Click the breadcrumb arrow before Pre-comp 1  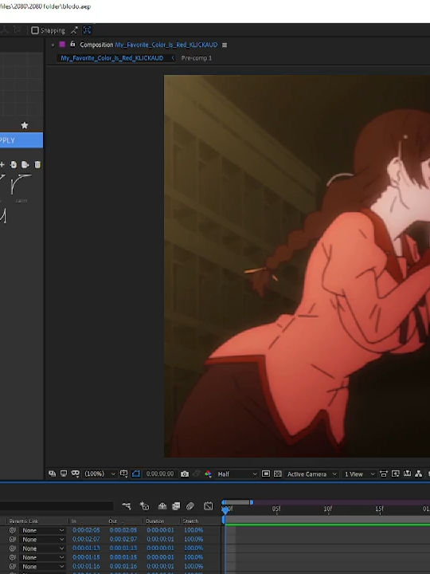click(173, 58)
